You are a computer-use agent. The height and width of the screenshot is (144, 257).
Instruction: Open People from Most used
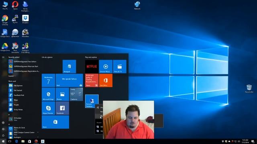pyautogui.click(x=24, y=105)
